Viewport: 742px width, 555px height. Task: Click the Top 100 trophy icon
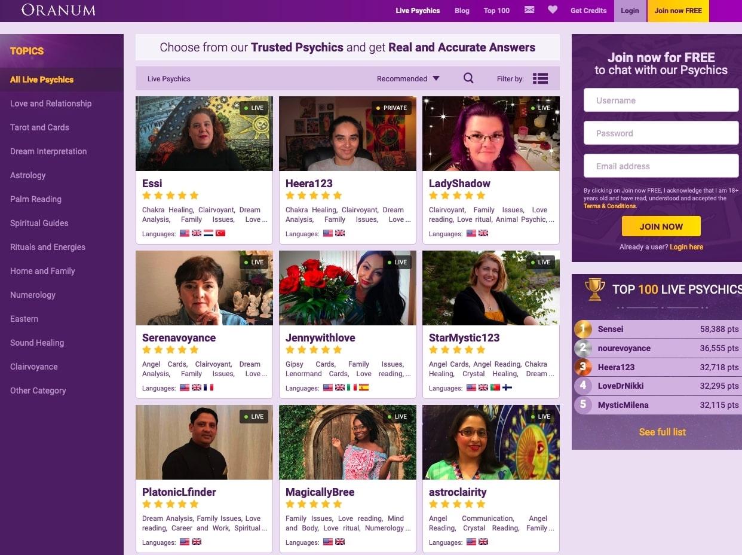pyautogui.click(x=594, y=289)
